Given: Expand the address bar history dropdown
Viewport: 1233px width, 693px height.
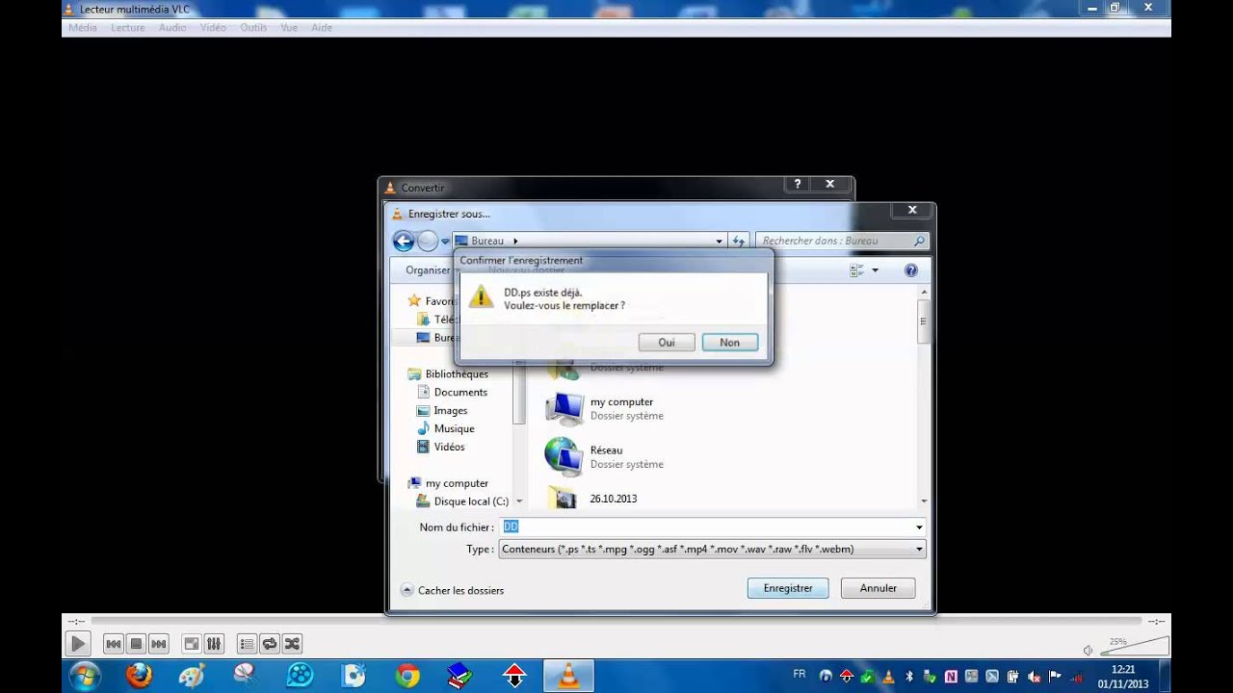Looking at the screenshot, I should [x=719, y=242].
